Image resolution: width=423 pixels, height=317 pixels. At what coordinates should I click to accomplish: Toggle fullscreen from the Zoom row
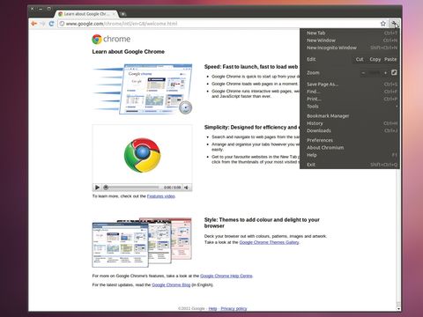pyautogui.click(x=394, y=72)
